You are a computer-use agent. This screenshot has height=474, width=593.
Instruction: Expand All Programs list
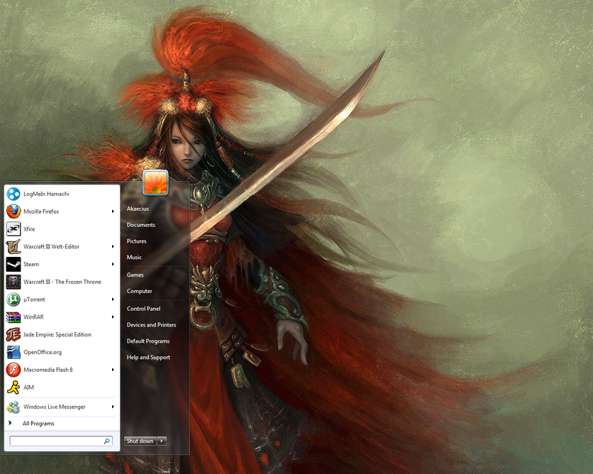38,424
